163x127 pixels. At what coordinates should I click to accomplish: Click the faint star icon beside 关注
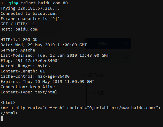coord(98,58)
